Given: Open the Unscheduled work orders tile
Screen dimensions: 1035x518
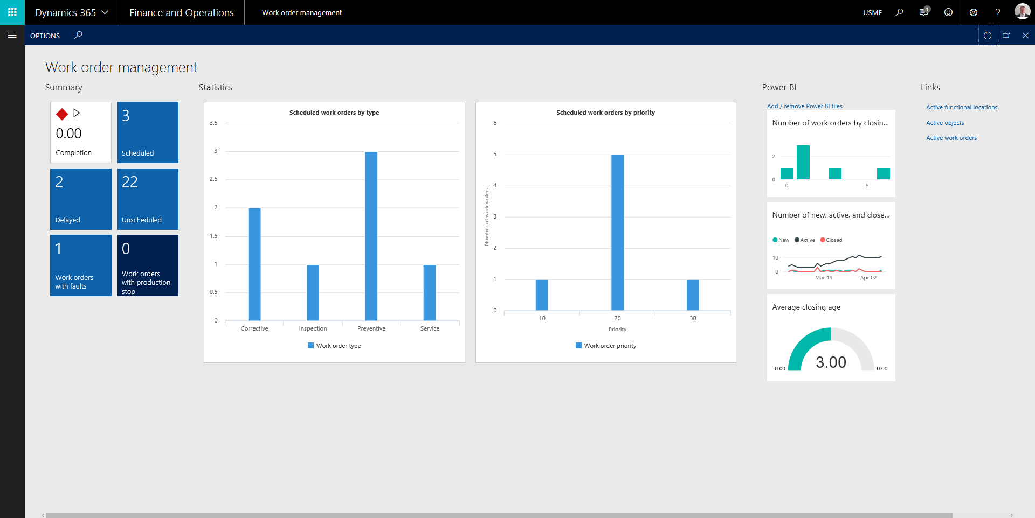Looking at the screenshot, I should coord(147,199).
